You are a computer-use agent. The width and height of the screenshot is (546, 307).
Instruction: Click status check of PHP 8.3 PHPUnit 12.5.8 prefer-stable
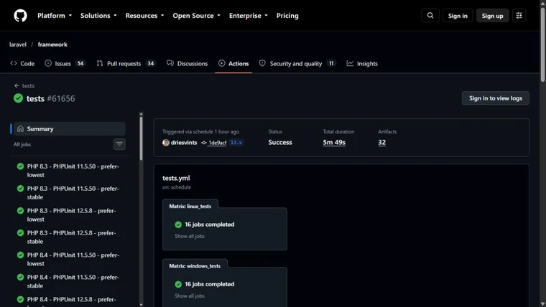click(x=20, y=233)
